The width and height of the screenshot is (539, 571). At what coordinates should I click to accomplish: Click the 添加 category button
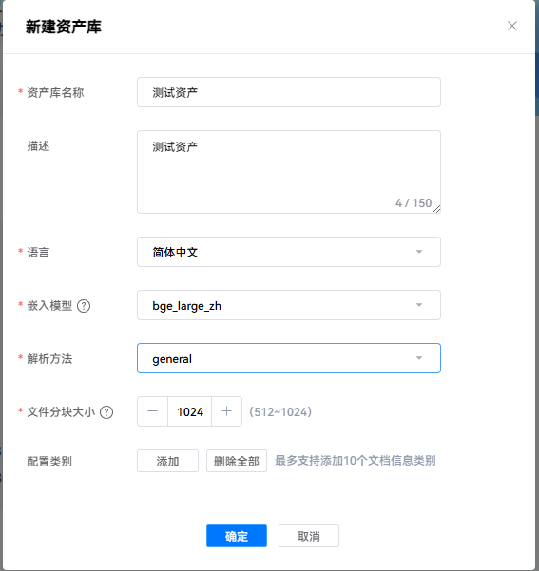[167, 461]
